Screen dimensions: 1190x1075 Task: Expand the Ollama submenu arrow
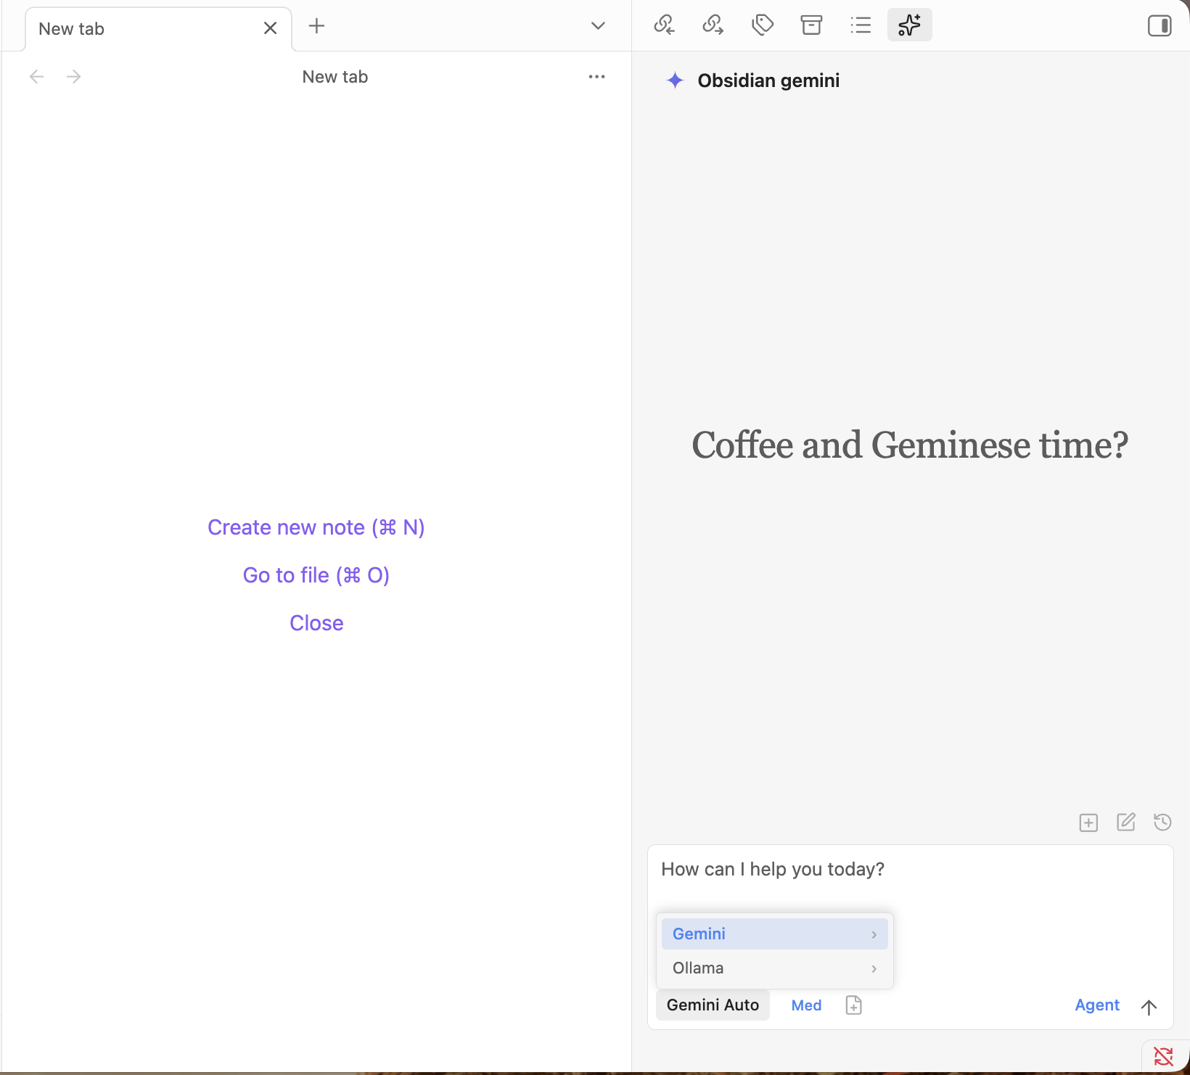click(874, 968)
